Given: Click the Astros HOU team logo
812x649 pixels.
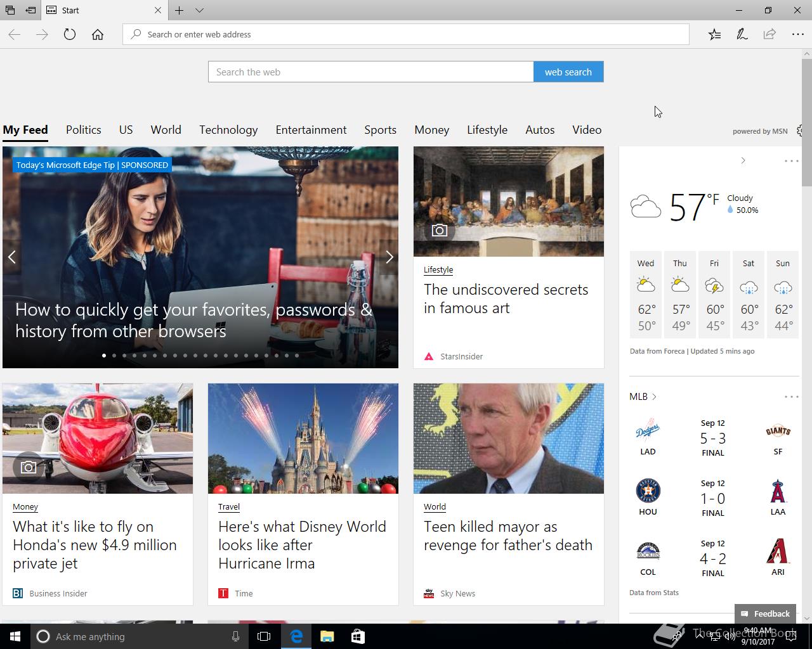Looking at the screenshot, I should 648,491.
